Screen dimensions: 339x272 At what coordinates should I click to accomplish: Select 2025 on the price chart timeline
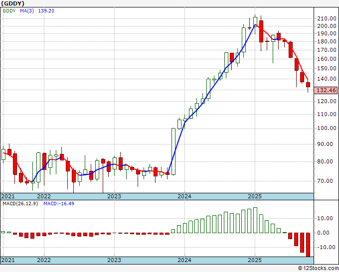[x=255, y=196]
